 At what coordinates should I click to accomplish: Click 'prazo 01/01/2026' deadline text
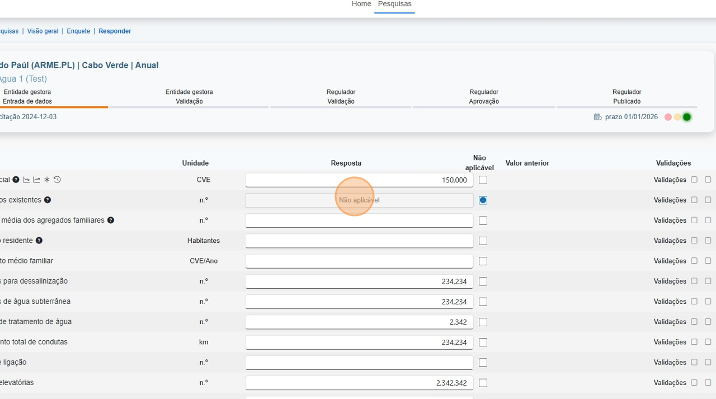(x=632, y=117)
